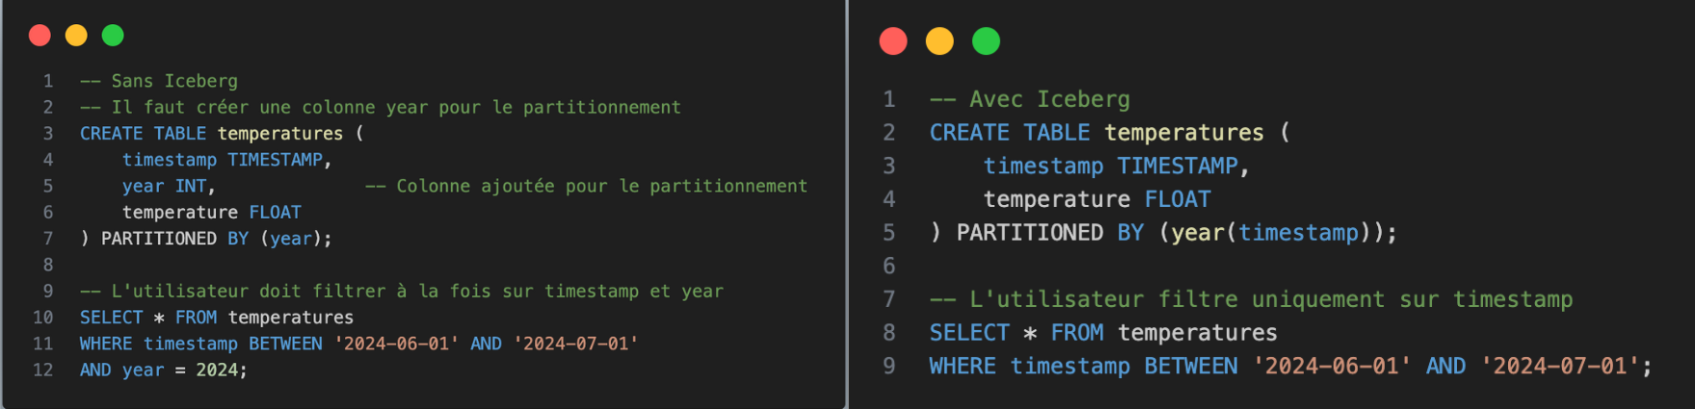Click the "year INT," column definition

click(x=168, y=186)
